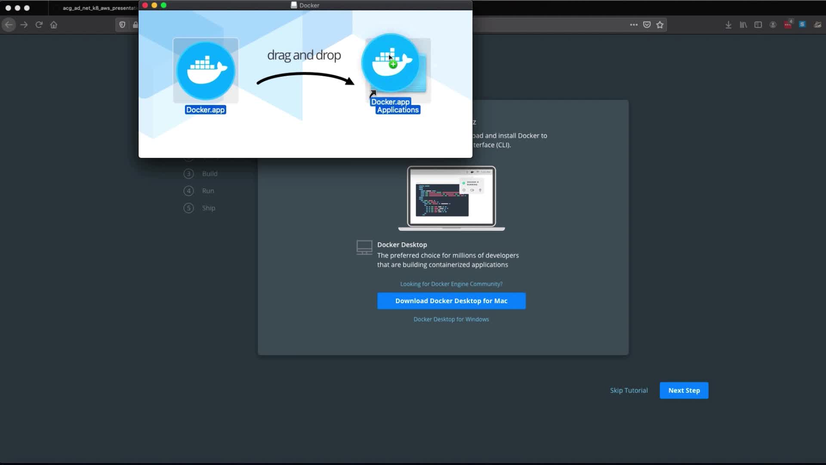Click the Docker.app whale icon on left
The image size is (826, 465).
[x=206, y=71]
